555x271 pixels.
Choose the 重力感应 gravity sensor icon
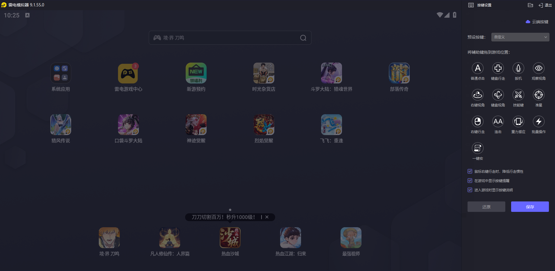click(518, 121)
